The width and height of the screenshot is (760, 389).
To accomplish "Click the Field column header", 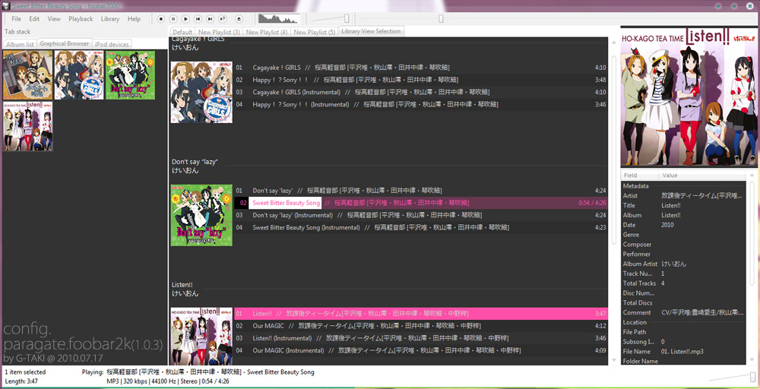I will [640, 176].
